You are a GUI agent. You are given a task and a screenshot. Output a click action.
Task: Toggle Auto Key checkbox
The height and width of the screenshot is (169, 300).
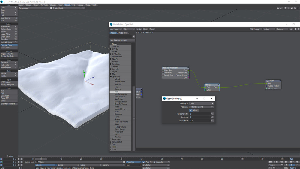(x=144, y=162)
